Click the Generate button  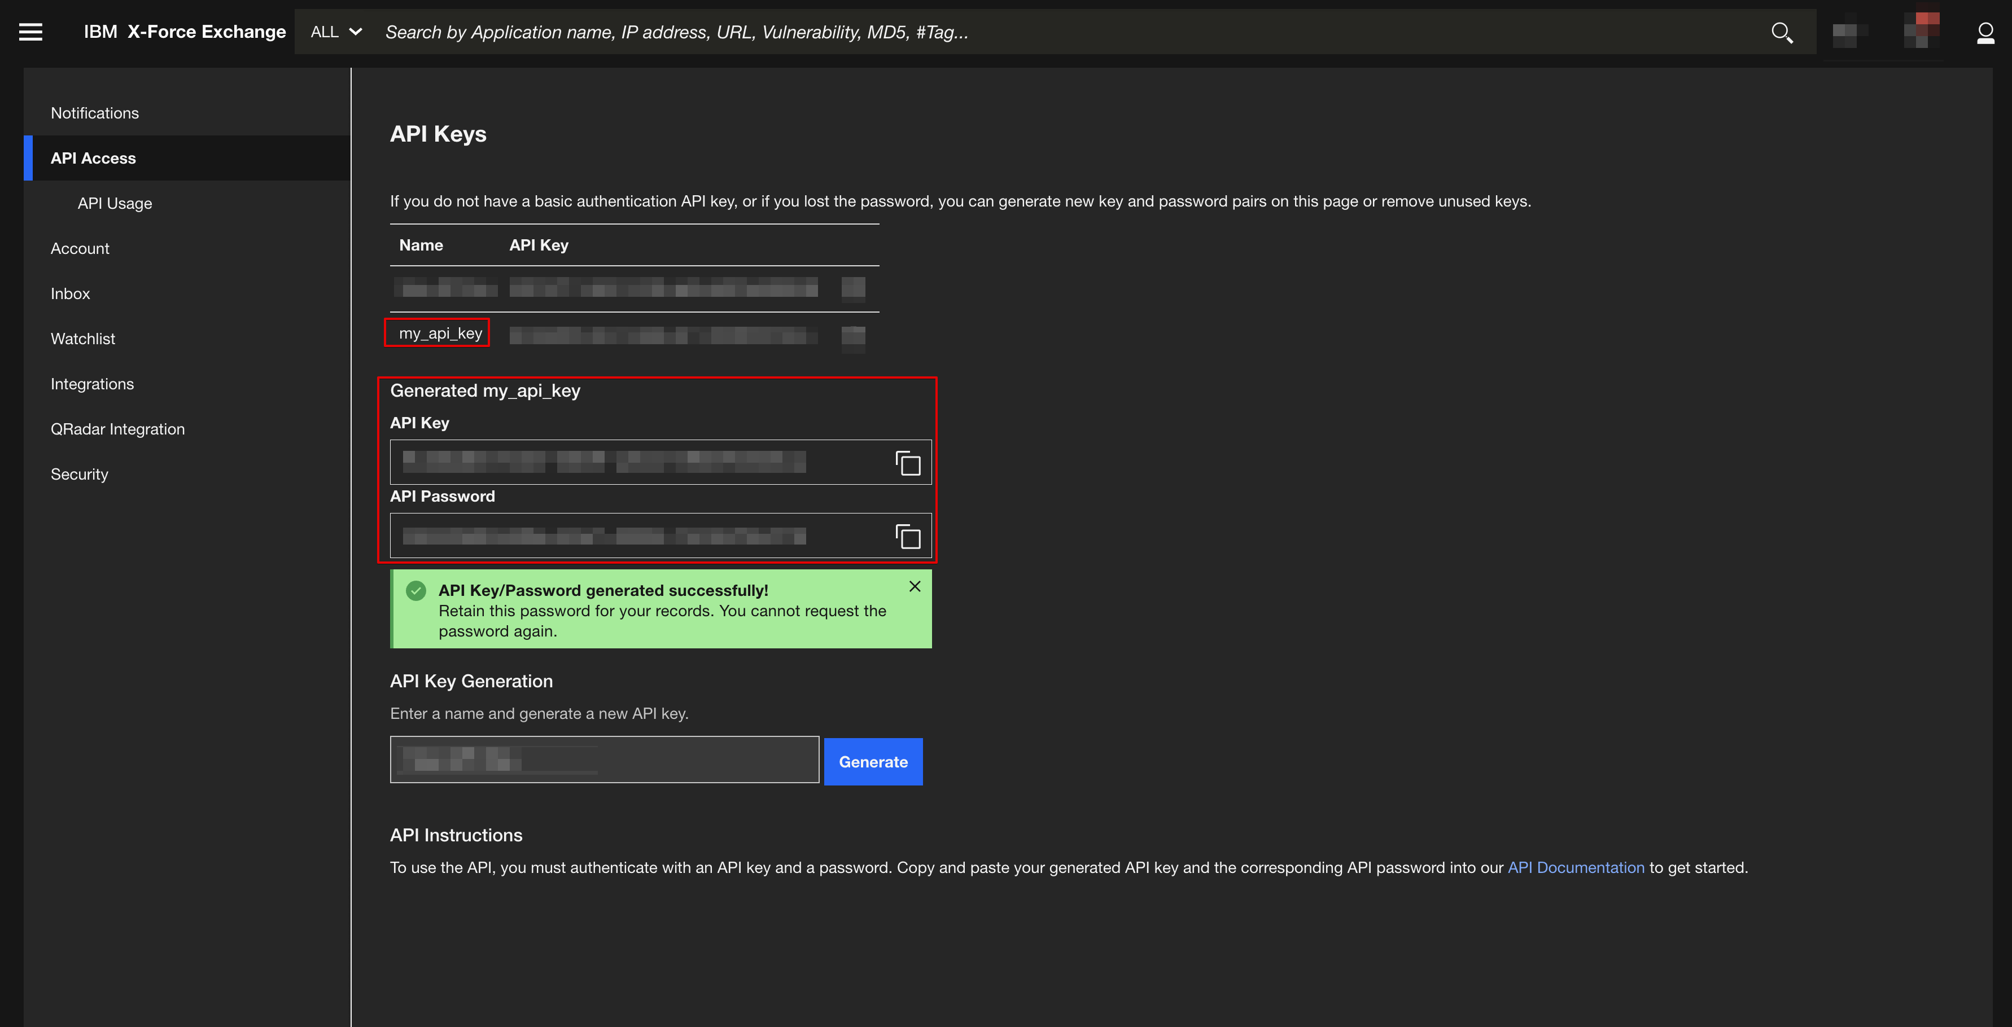pos(872,761)
